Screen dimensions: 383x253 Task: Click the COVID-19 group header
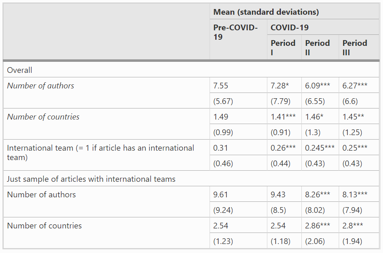click(x=290, y=27)
